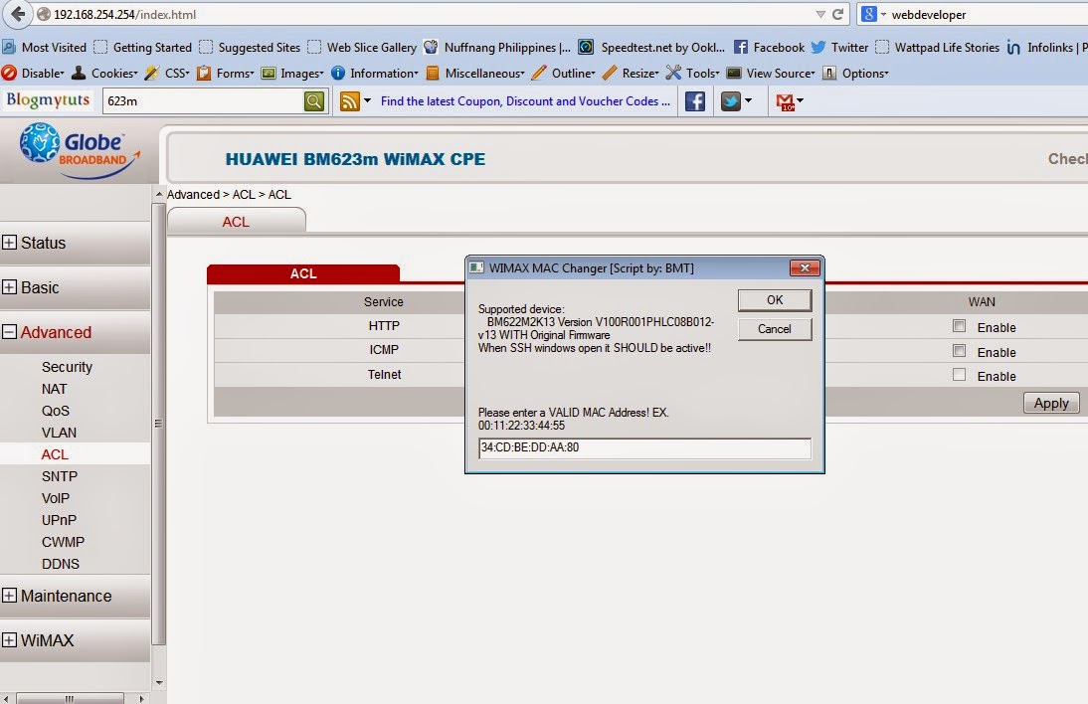This screenshot has height=704, width=1088.
Task: Click Cancel in WIMAX MAC Changer dialog
Action: point(775,329)
